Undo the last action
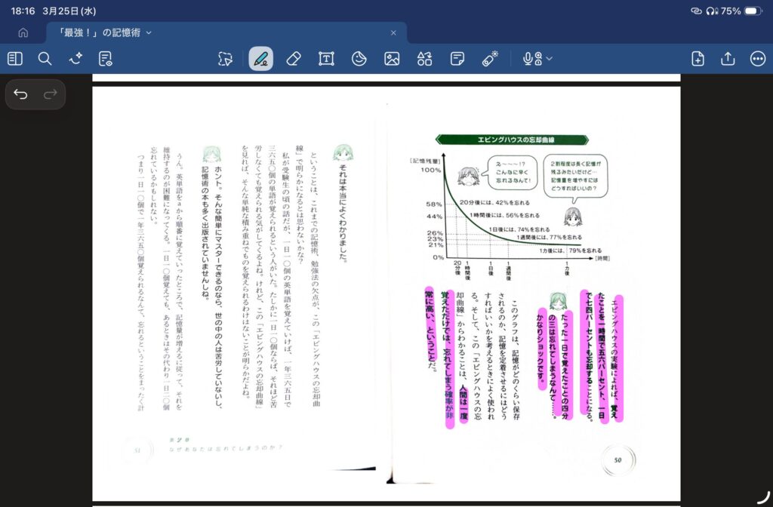Viewport: 773px width, 507px height. click(21, 94)
